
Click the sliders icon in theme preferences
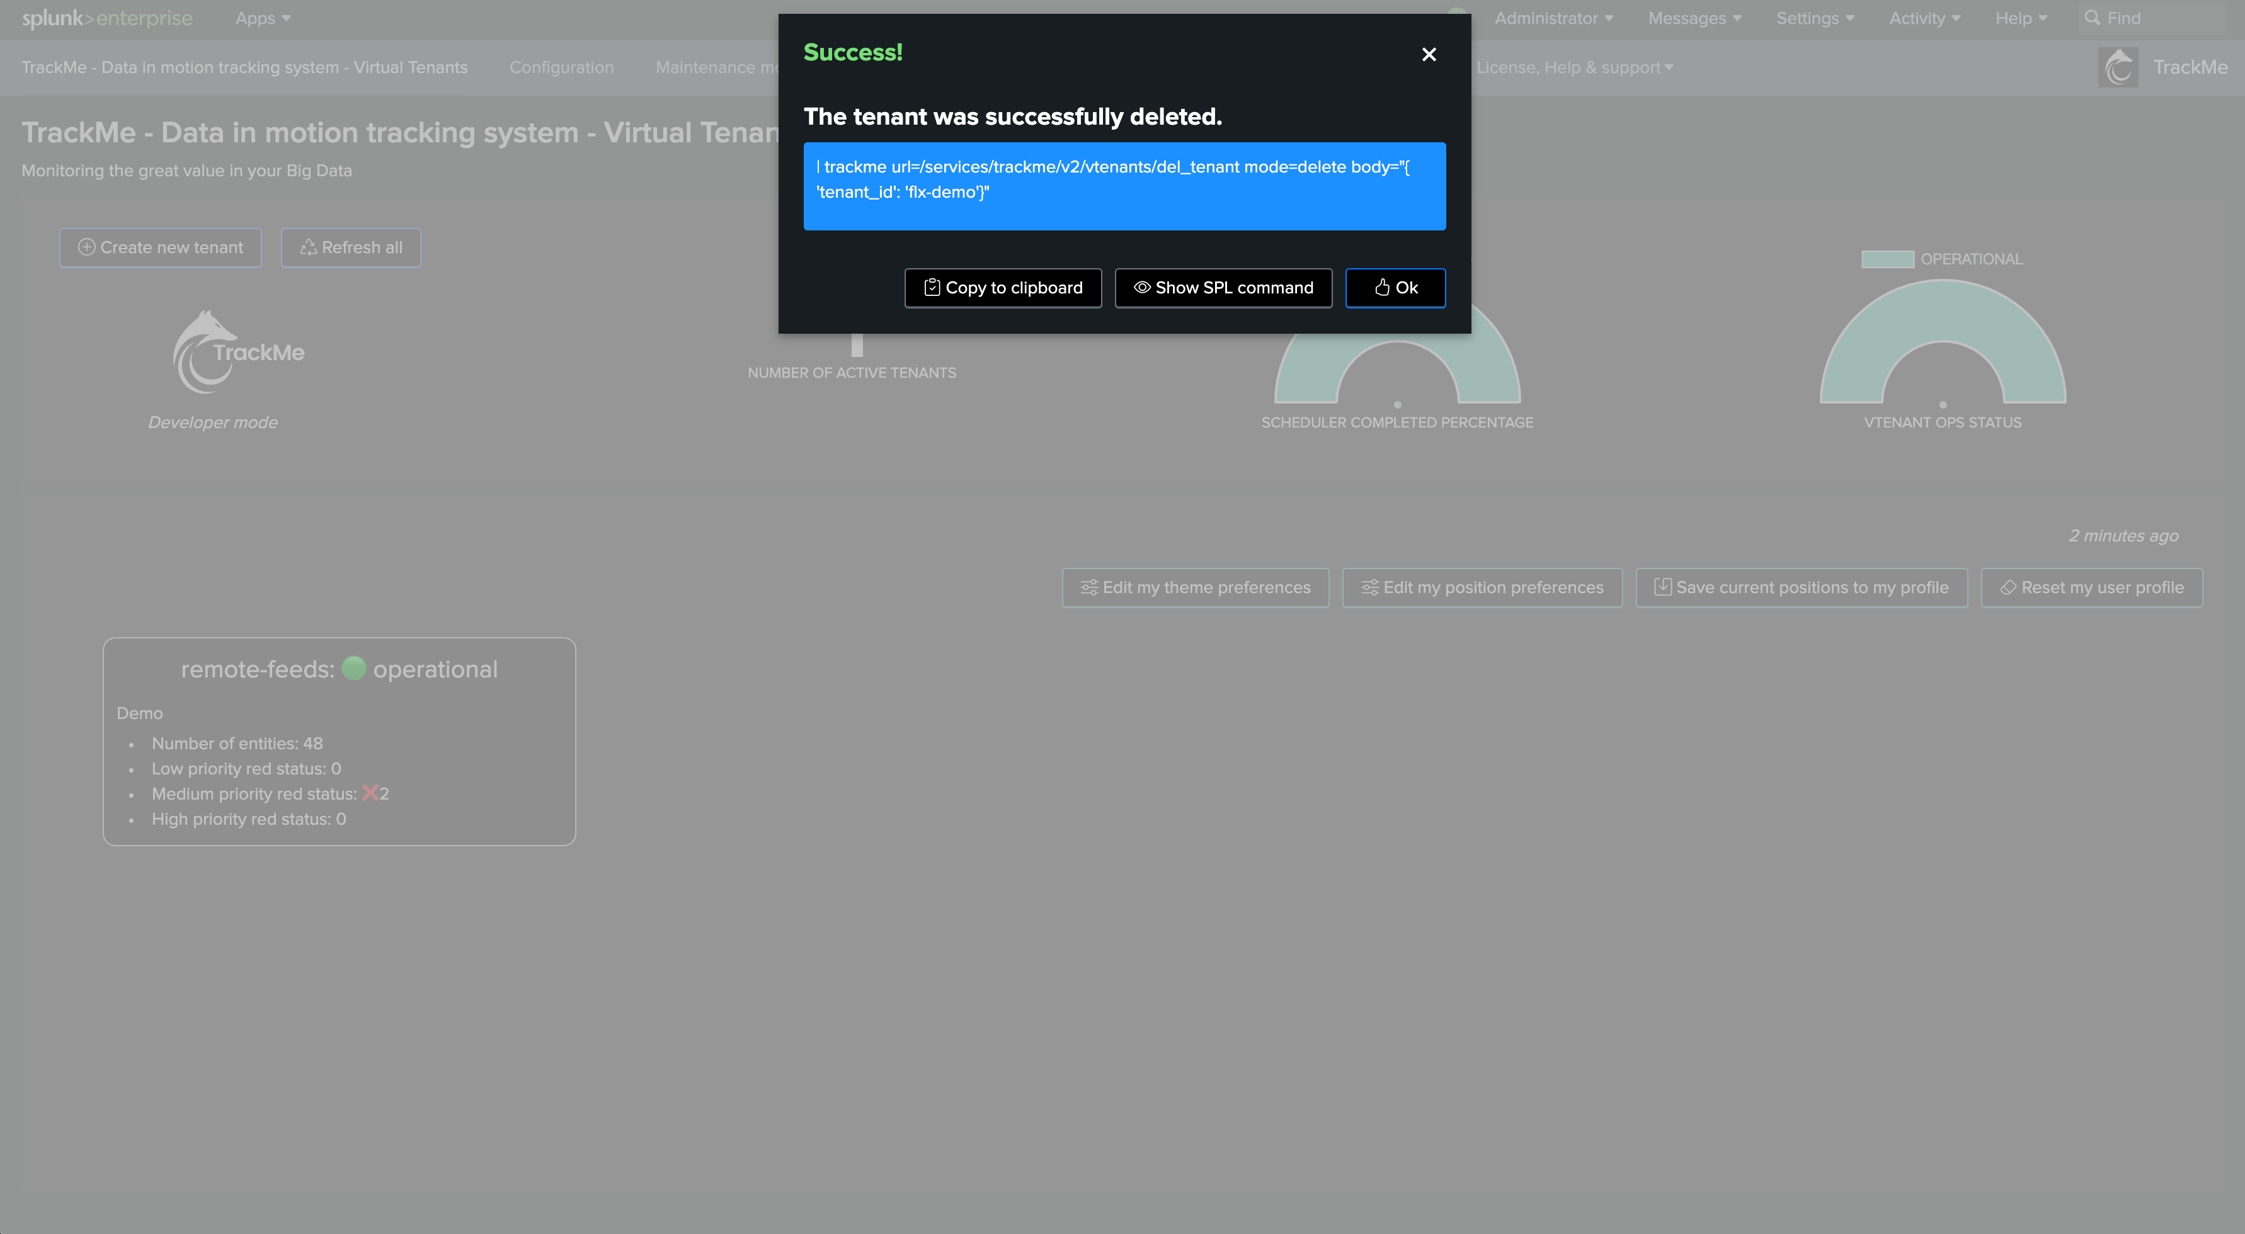tap(1088, 588)
